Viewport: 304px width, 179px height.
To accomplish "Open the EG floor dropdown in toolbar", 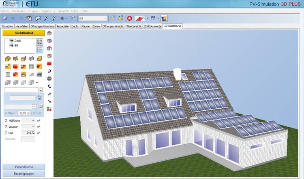I will point(106,18).
